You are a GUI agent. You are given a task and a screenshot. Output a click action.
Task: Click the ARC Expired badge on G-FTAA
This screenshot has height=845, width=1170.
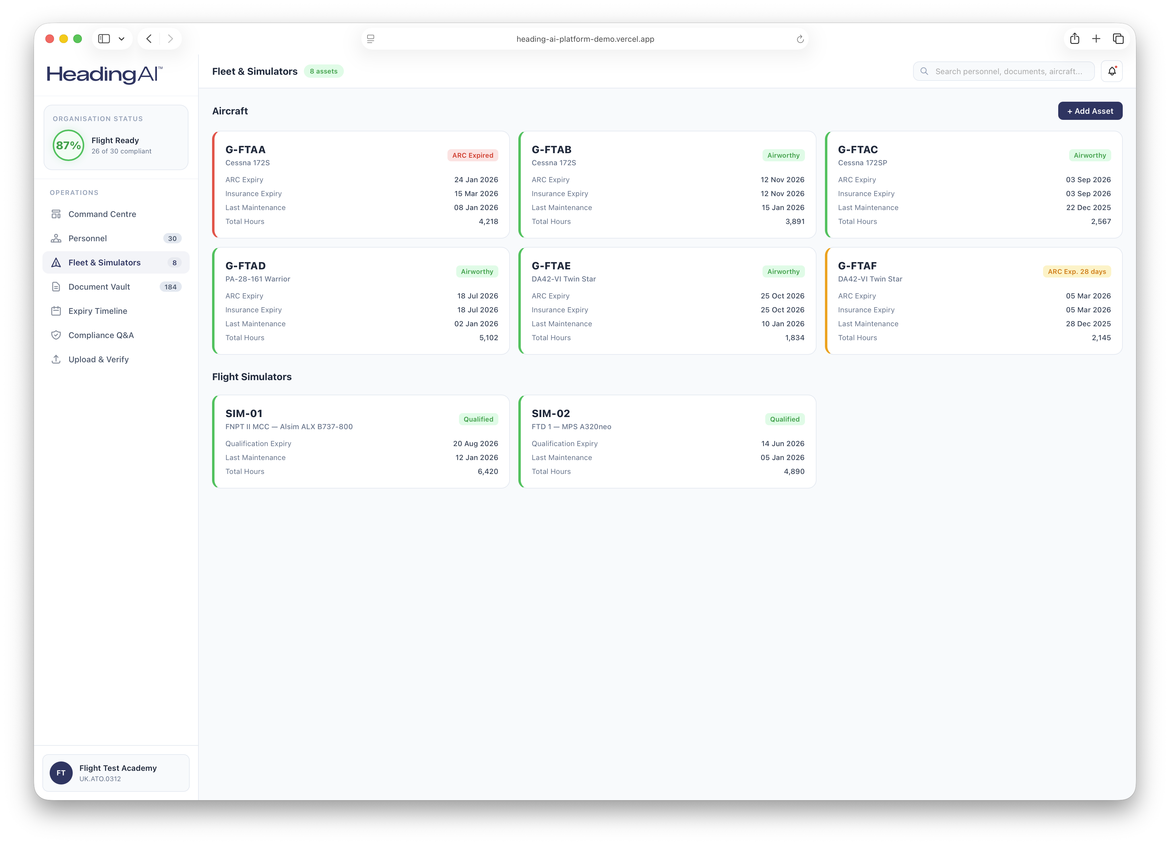tap(472, 155)
